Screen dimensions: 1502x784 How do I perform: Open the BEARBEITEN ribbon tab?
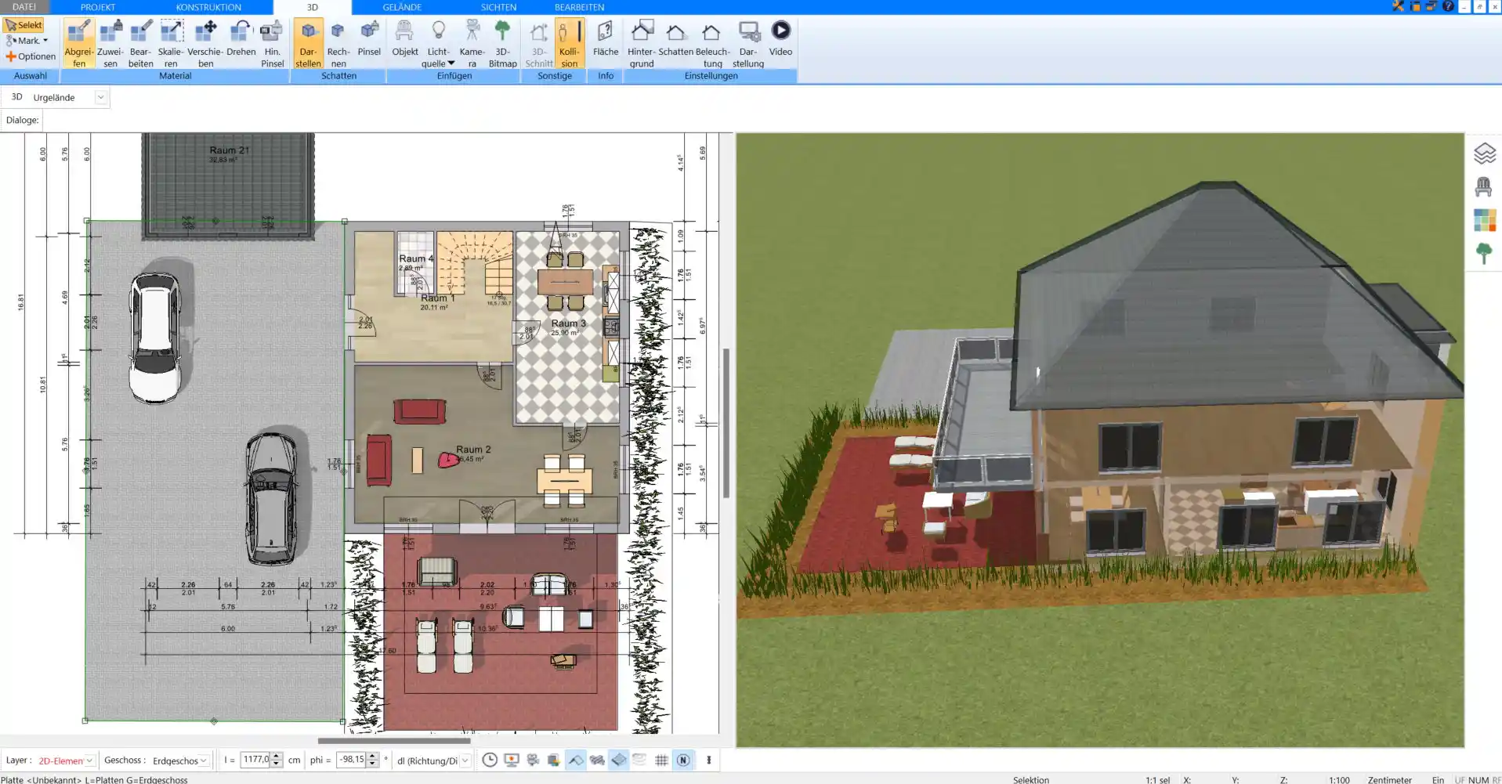click(x=579, y=7)
